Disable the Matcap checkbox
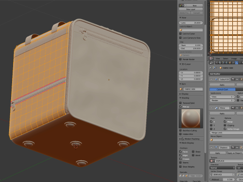 tap(180, 107)
